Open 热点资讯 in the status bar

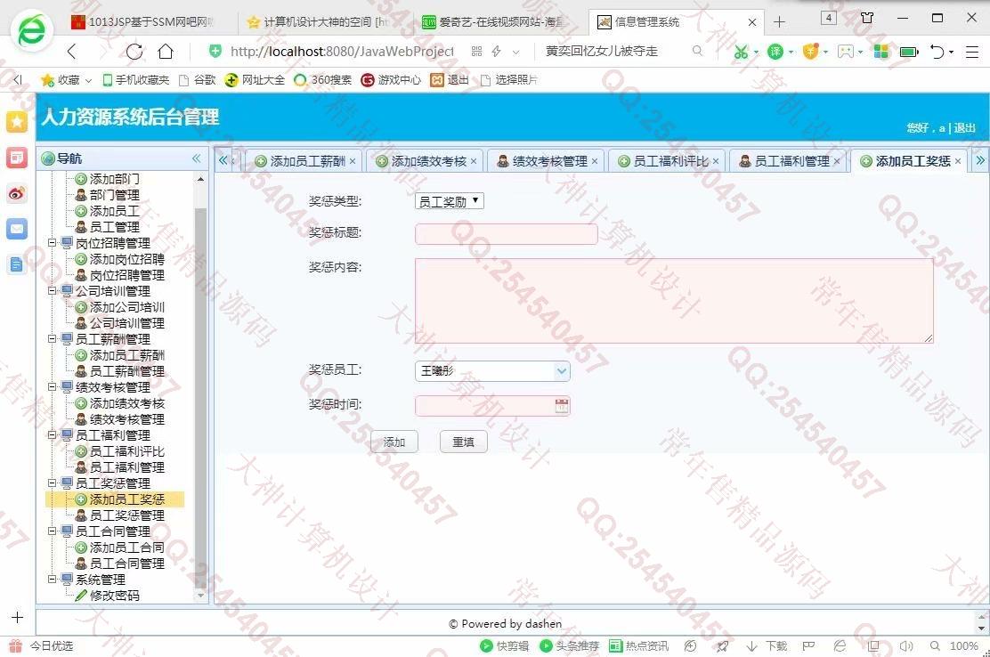coord(638,645)
